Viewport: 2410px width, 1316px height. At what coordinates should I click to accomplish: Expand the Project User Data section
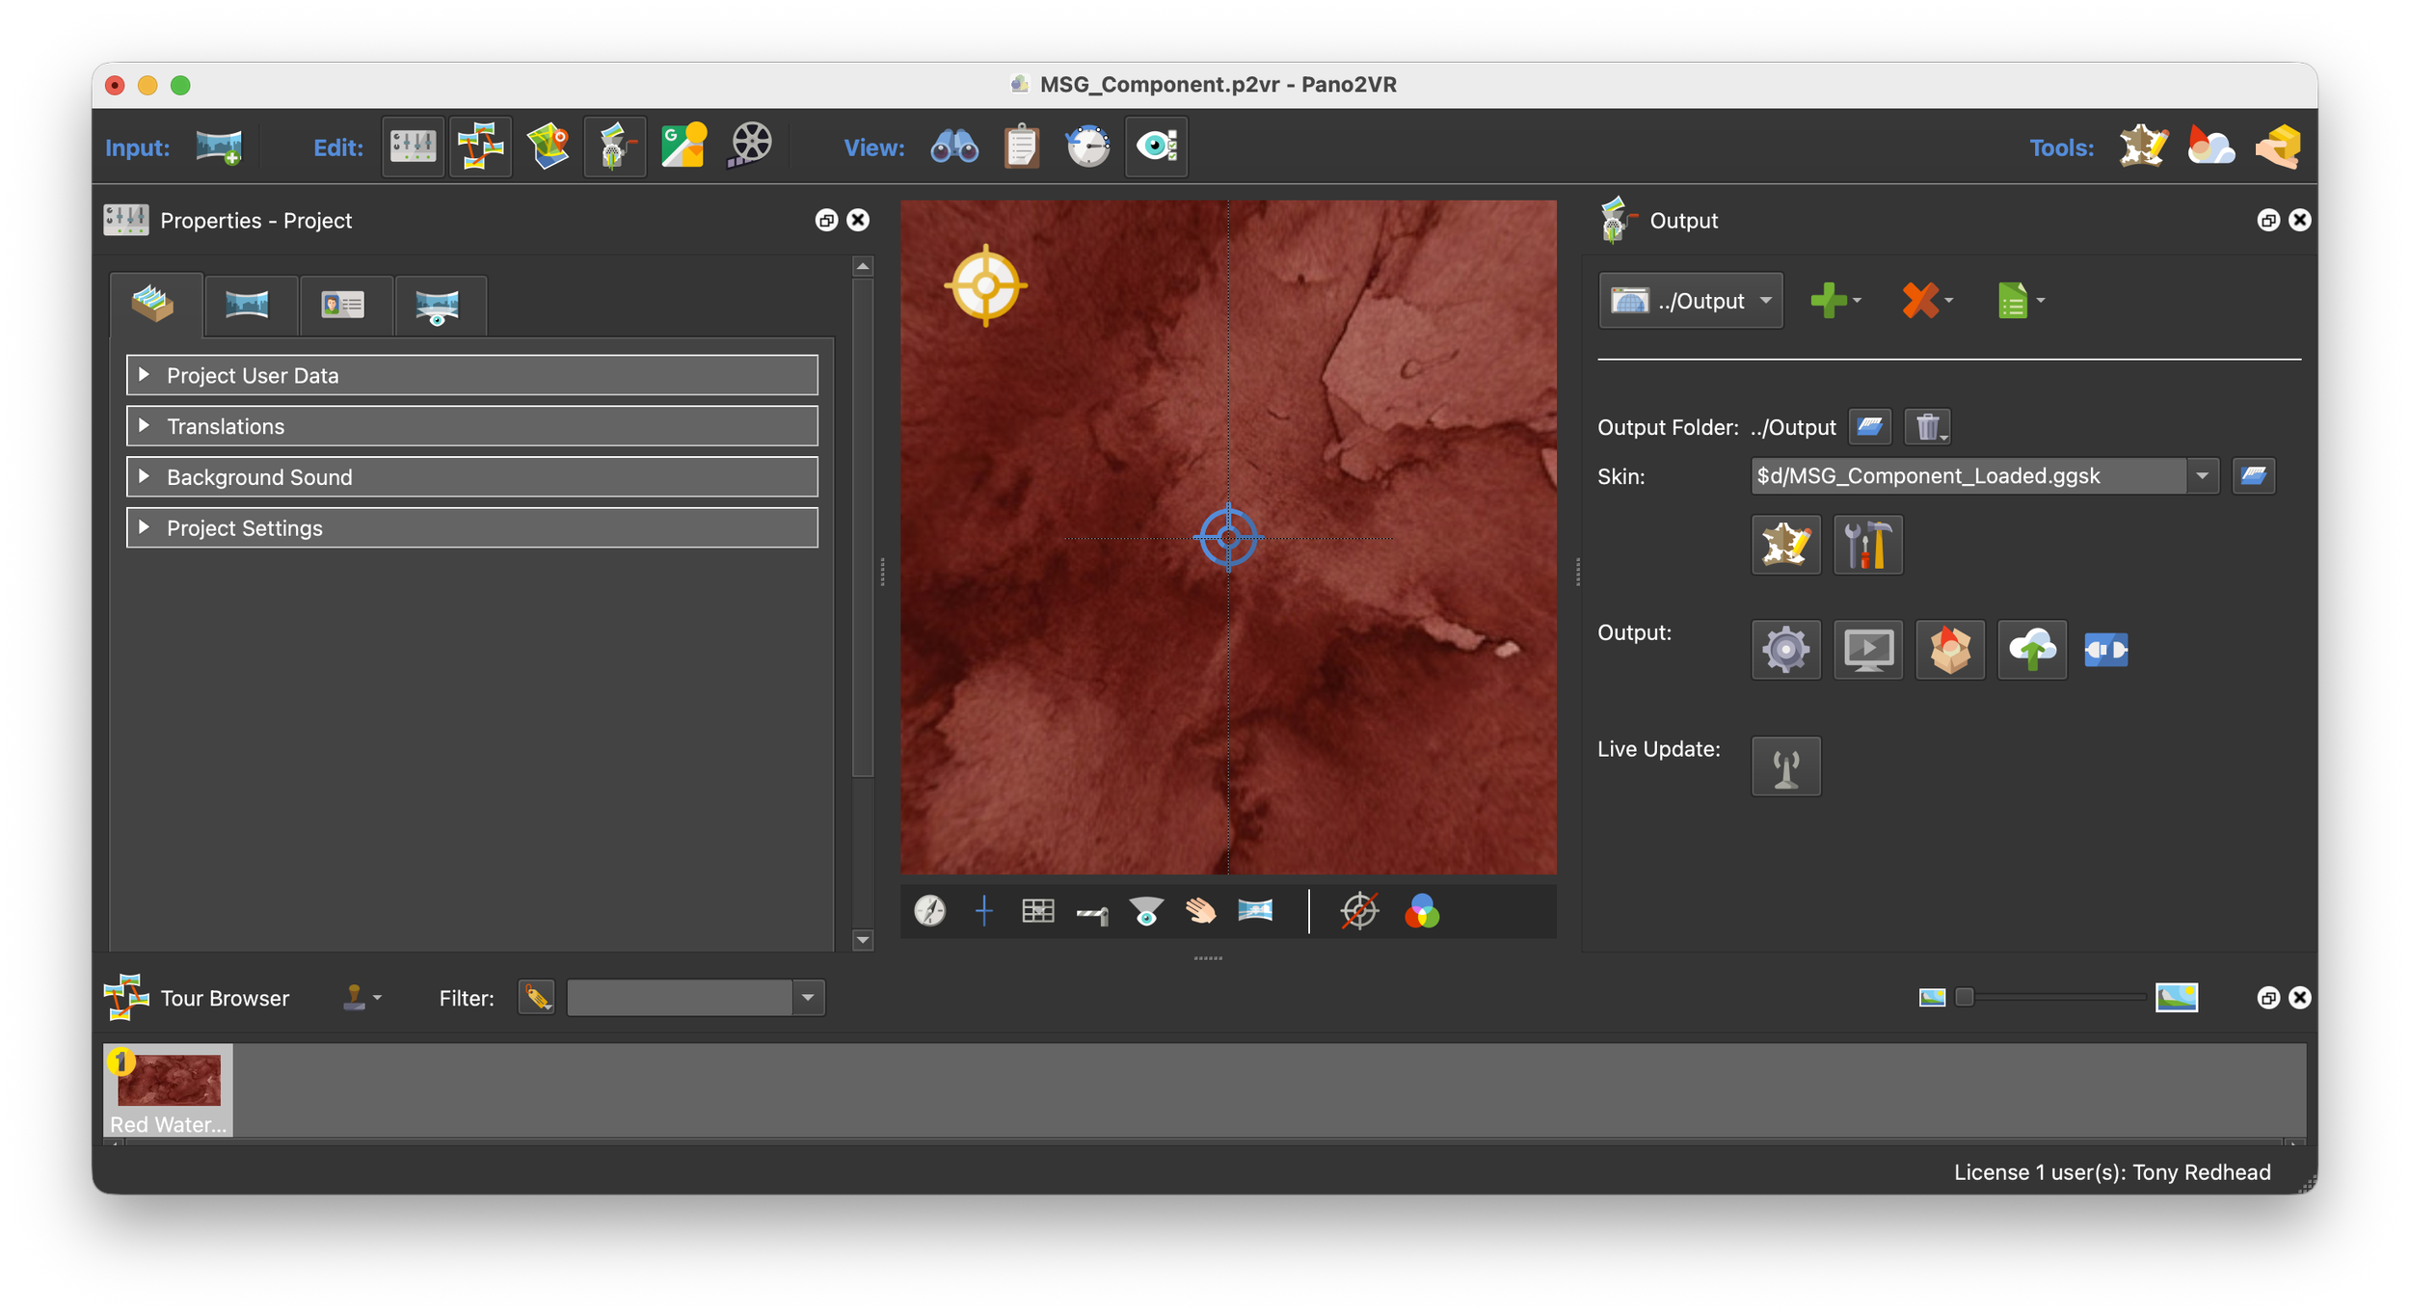pyautogui.click(x=472, y=375)
